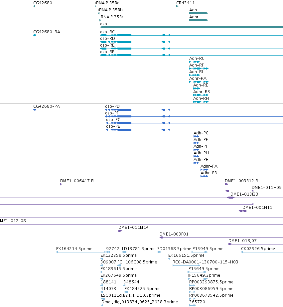This screenshot has height=307, width=283.
Task: Click the Adh-RE transcript label
Action: click(x=201, y=85)
